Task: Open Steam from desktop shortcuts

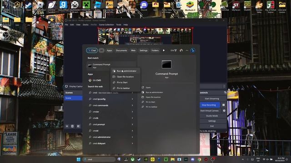Action: [29, 6]
